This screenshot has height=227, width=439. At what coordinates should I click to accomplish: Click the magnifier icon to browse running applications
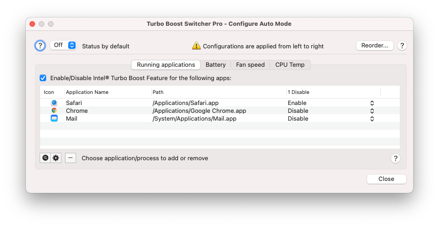(45, 158)
